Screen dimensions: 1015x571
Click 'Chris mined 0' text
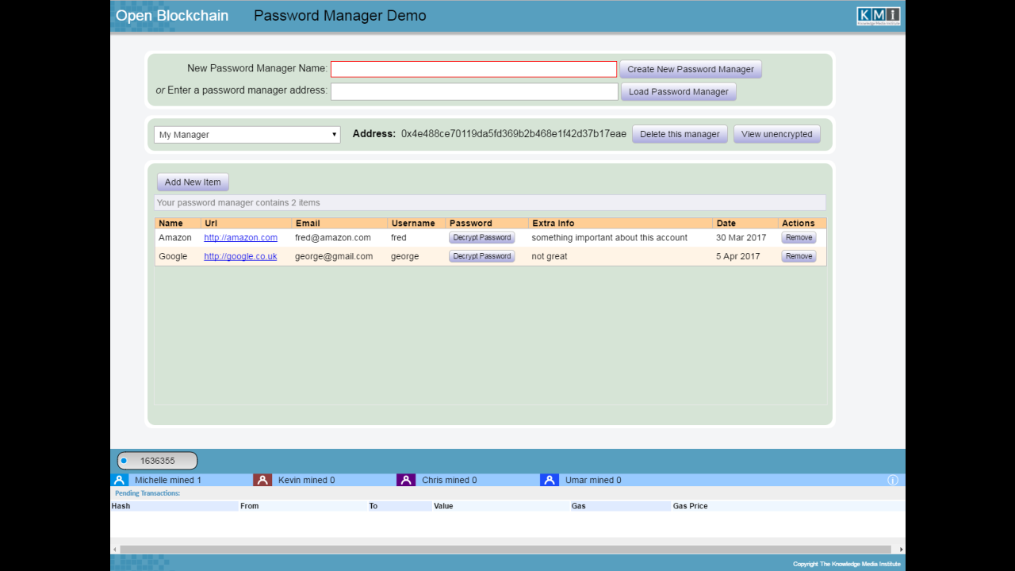450,480
